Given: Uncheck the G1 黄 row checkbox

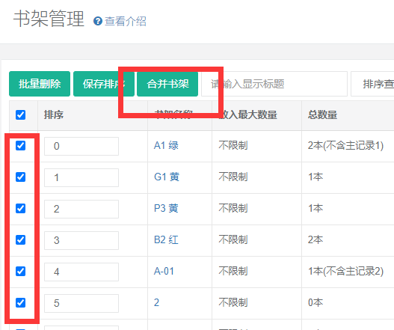Looking at the screenshot, I should click(21, 177).
